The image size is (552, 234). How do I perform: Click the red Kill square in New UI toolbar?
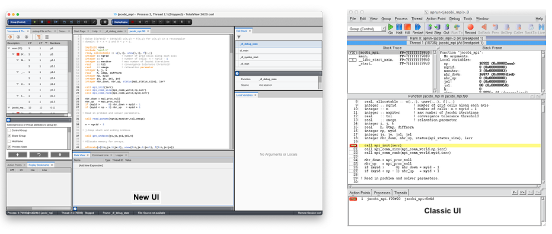[49, 22]
